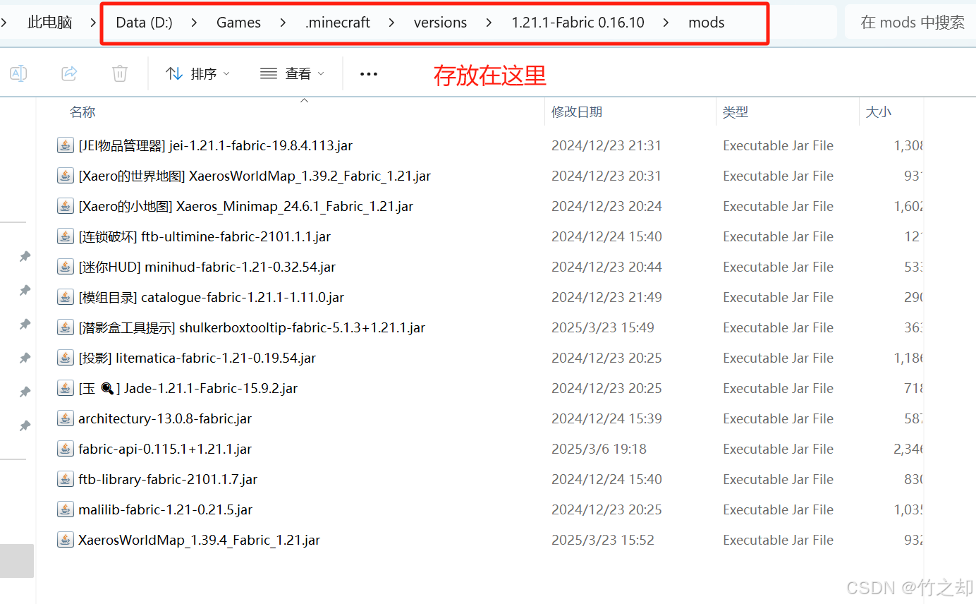
Task: Select litematica-fabric-1.21-0.19.54.jar file name
Action: click(x=197, y=358)
